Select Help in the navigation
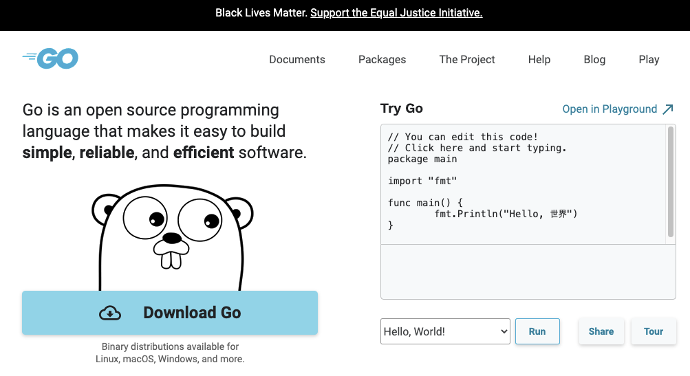Image resolution: width=690 pixels, height=376 pixels. [539, 59]
